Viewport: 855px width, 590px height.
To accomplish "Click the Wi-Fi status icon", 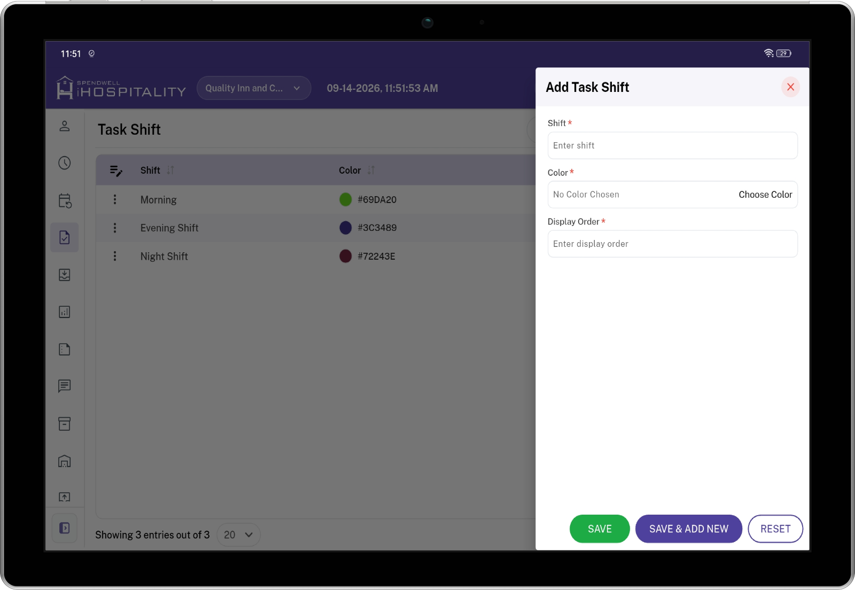I will point(768,53).
